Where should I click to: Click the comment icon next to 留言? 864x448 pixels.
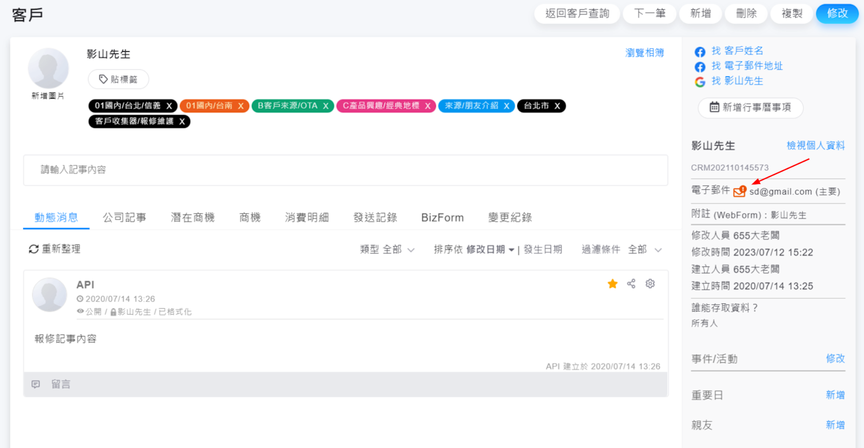point(36,384)
